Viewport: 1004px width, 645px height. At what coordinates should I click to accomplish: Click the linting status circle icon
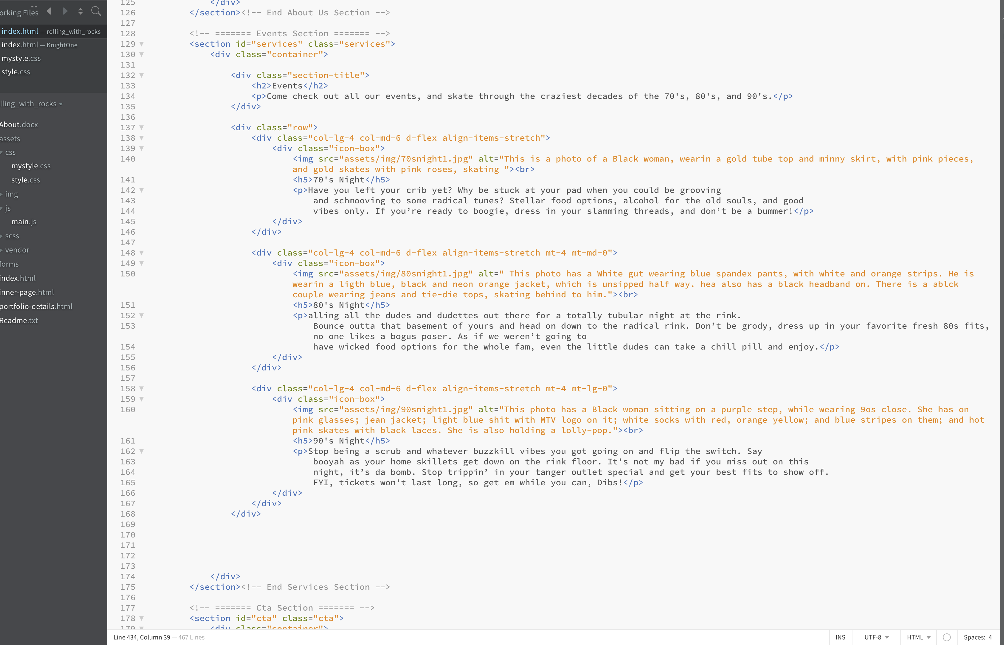tap(947, 637)
